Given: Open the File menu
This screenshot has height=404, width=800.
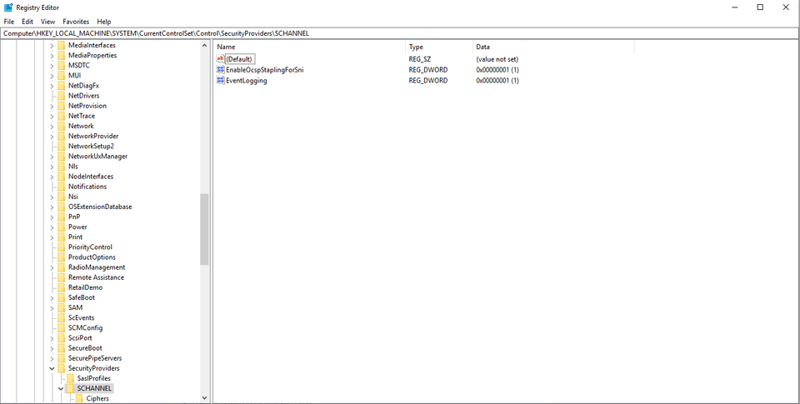Looking at the screenshot, I should point(9,22).
